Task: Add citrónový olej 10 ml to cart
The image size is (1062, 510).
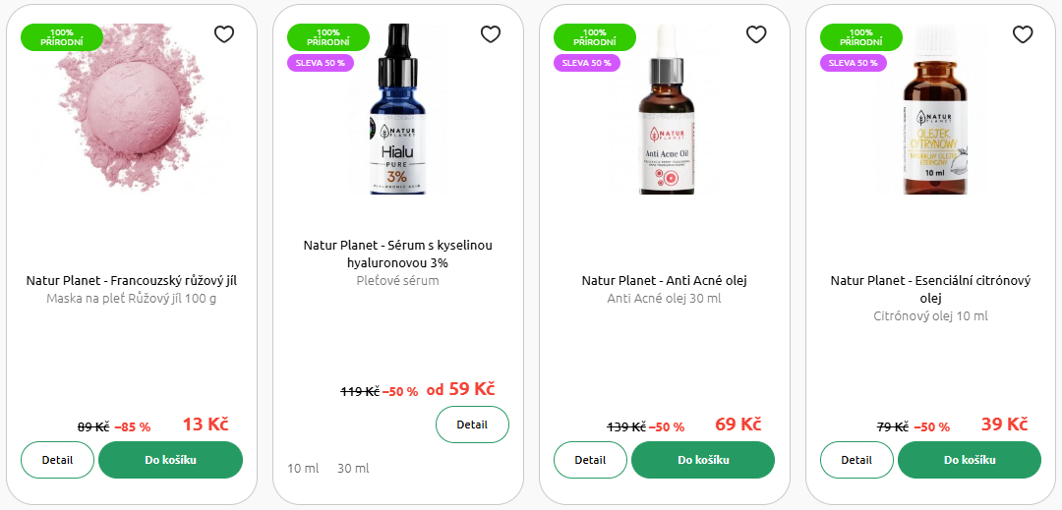Action: tap(970, 460)
